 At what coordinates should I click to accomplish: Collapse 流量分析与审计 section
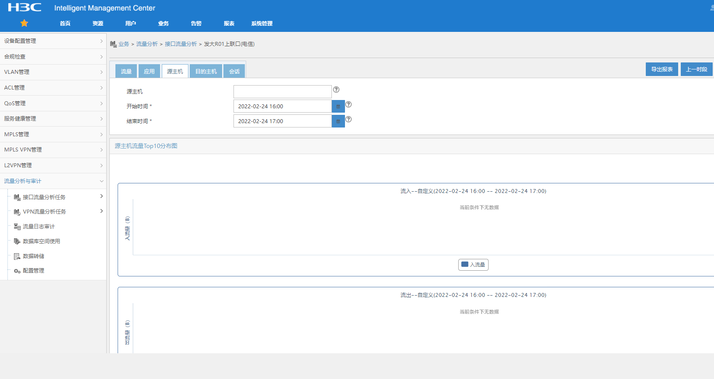tap(53, 181)
